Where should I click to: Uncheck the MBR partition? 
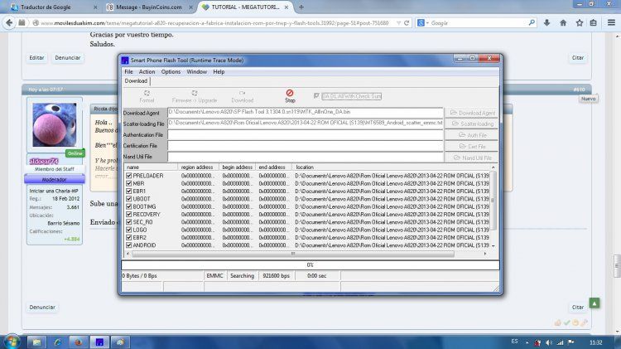click(128, 183)
